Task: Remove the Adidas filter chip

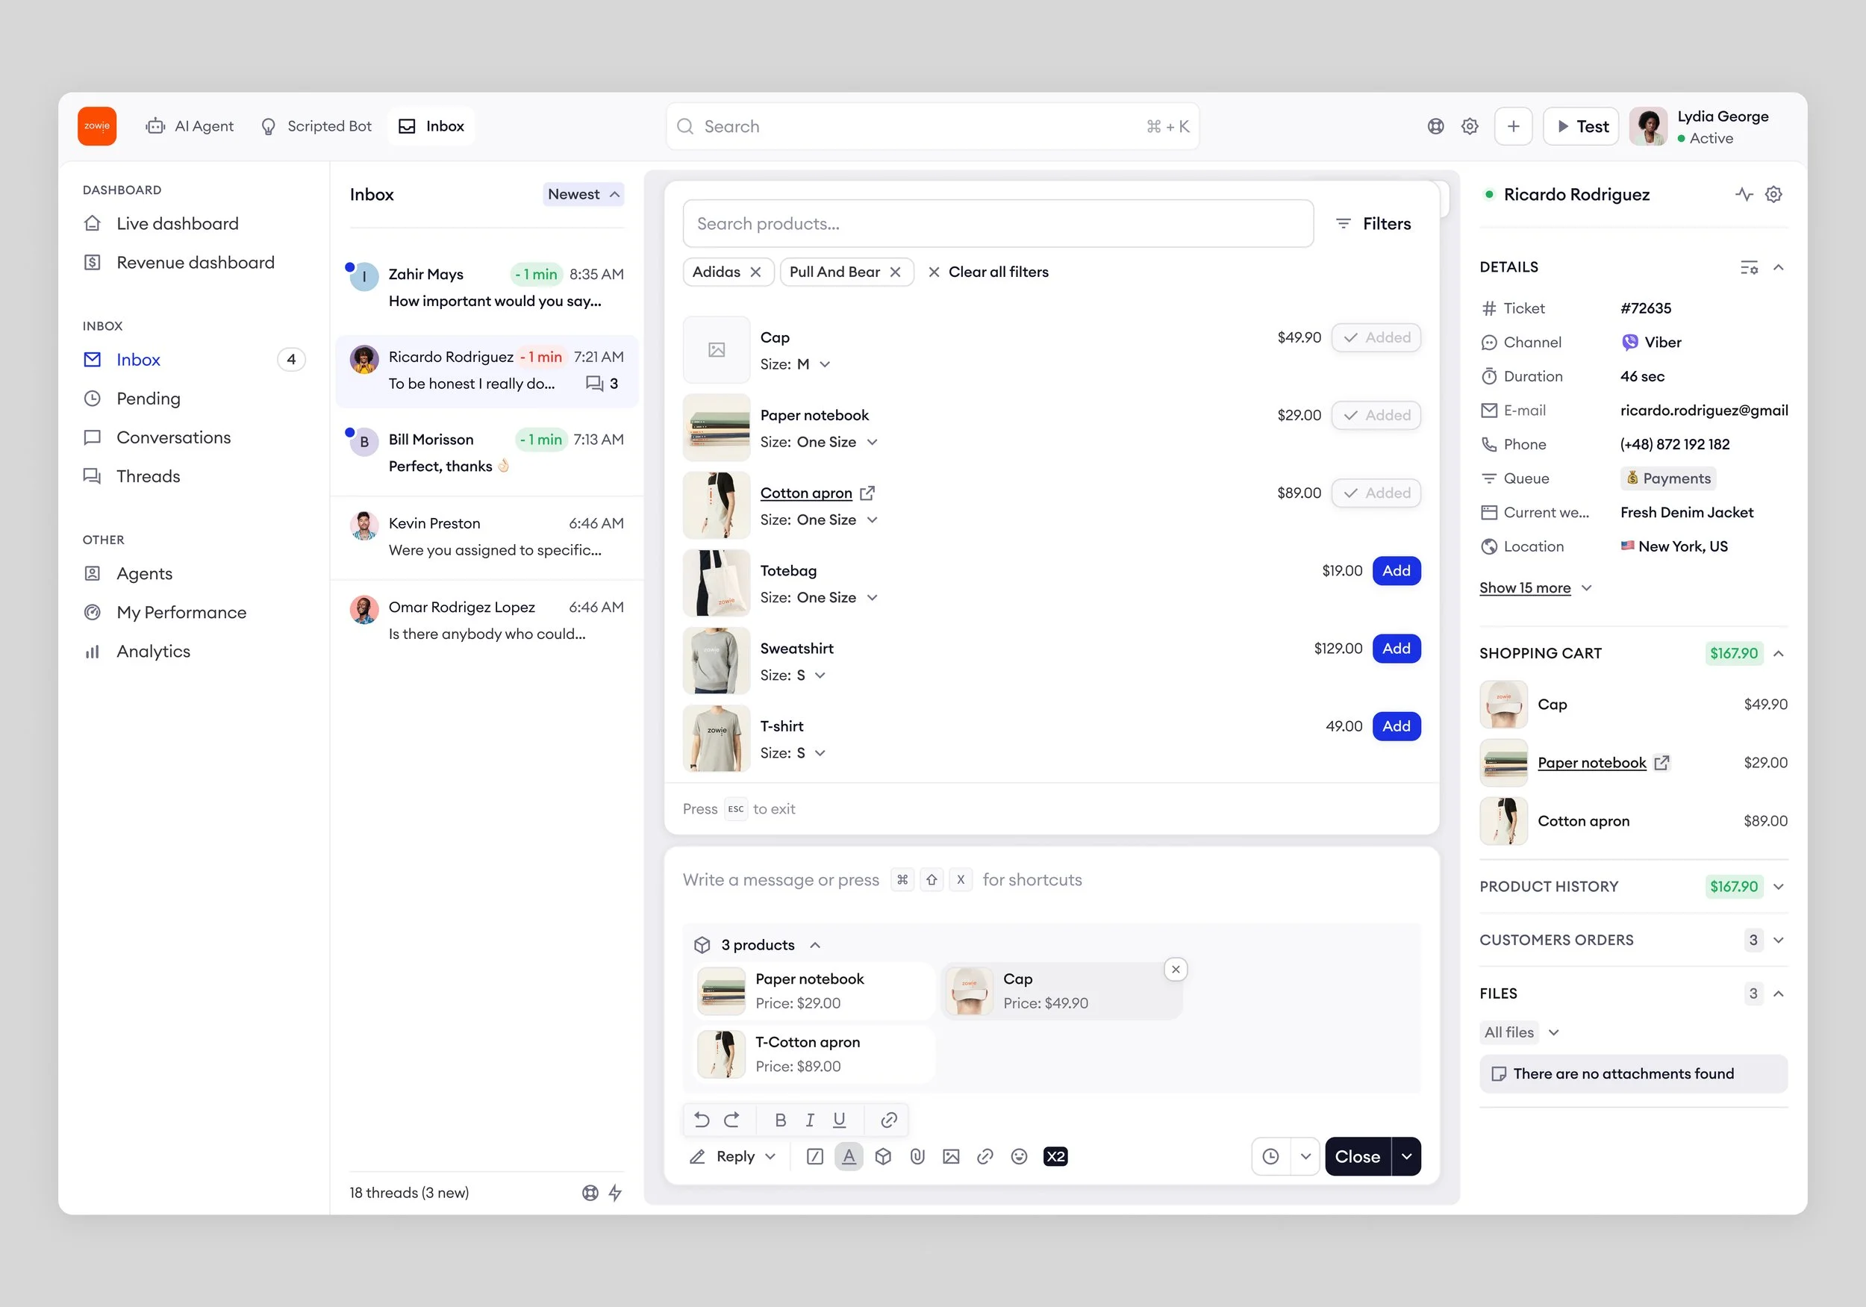Action: (755, 272)
